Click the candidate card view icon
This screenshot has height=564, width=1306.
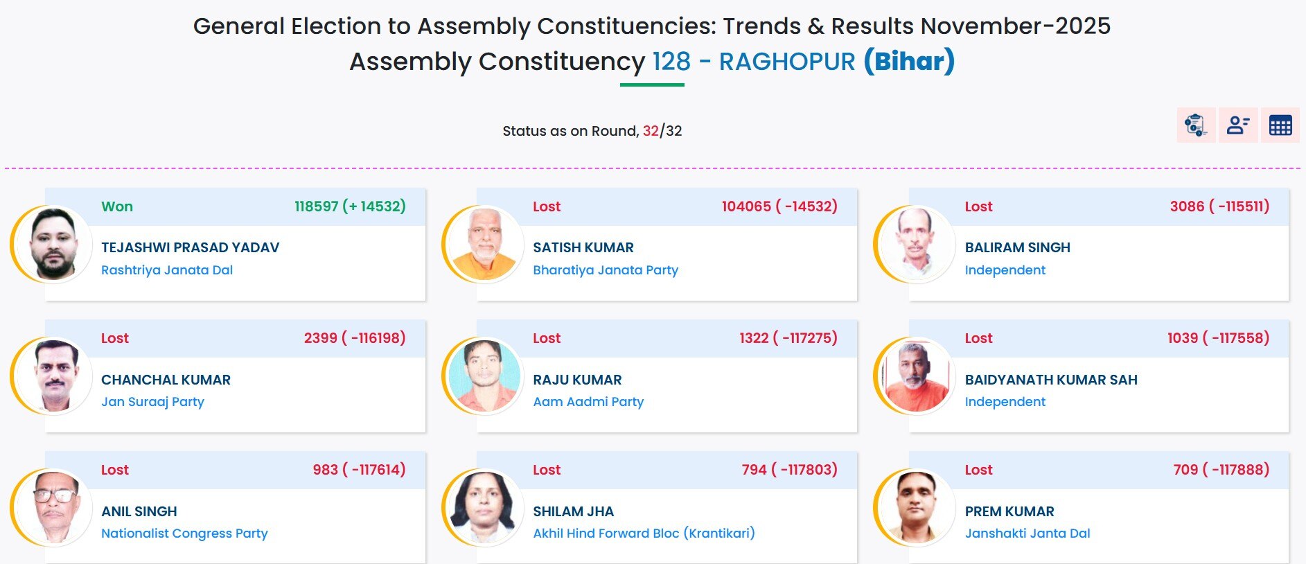point(1237,125)
